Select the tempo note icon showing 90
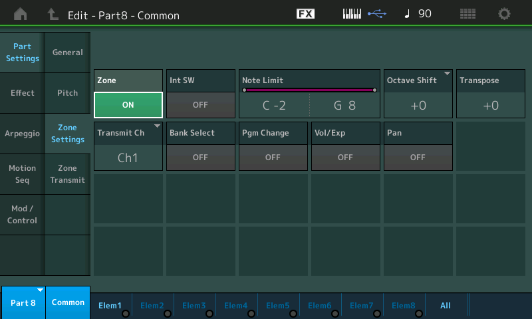Viewport: 532px width, 319px height. click(x=418, y=13)
